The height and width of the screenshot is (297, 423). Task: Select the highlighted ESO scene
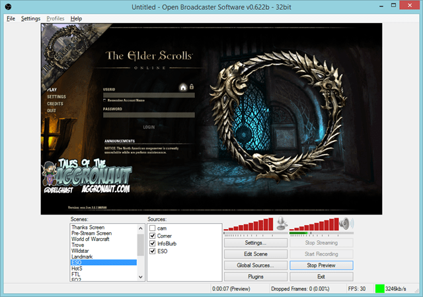(x=104, y=263)
